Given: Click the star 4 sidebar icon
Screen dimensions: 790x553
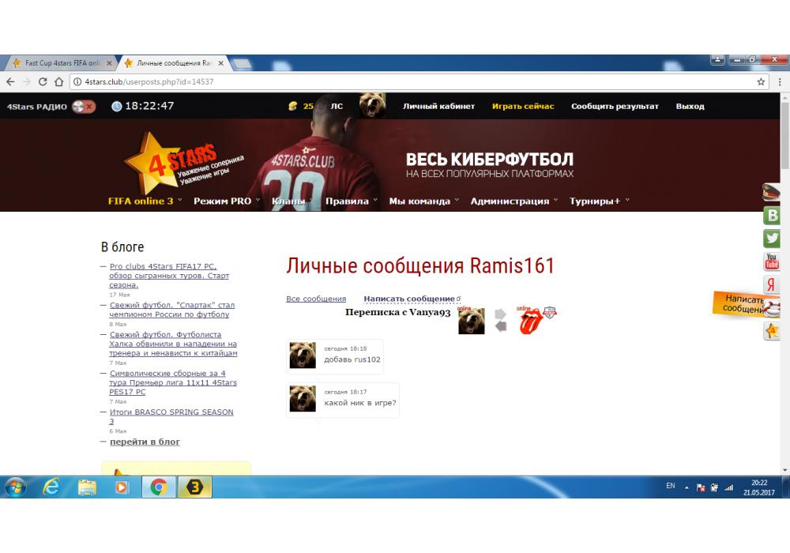Looking at the screenshot, I should coord(771,331).
